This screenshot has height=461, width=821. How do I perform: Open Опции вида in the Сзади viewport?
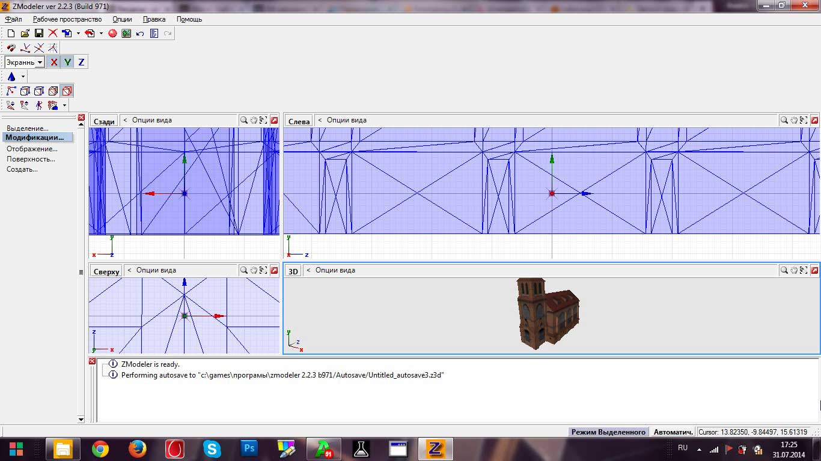point(151,120)
